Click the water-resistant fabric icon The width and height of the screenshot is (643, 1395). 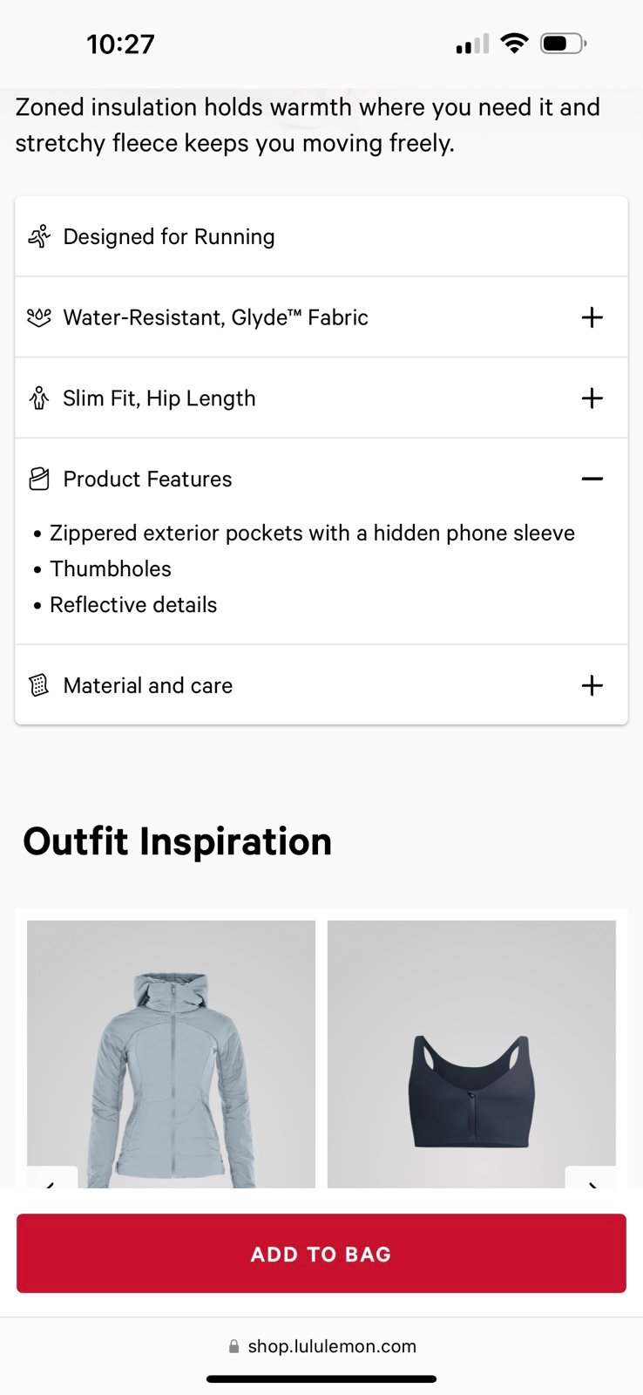39,317
